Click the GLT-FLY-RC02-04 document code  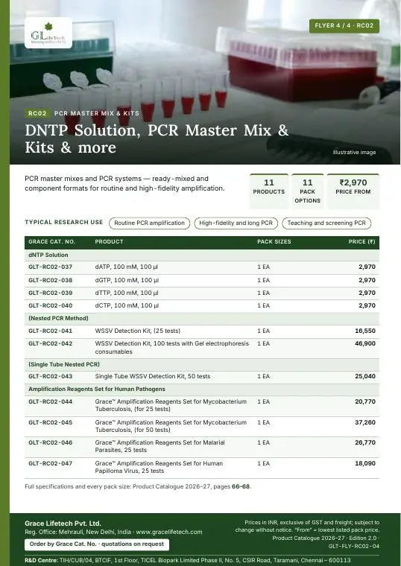coord(354,547)
